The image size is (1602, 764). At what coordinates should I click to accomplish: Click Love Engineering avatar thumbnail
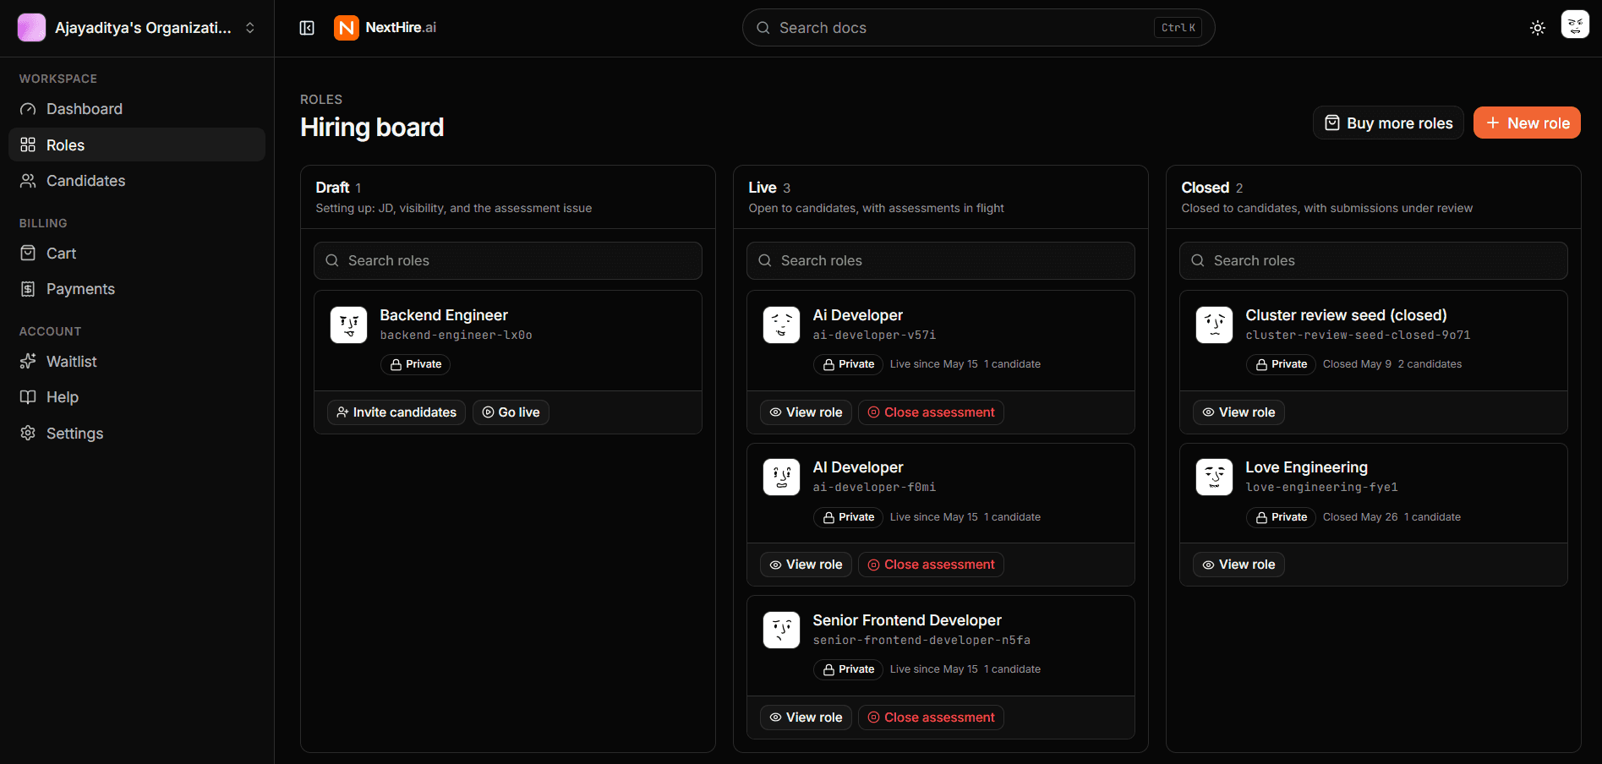[1214, 477]
